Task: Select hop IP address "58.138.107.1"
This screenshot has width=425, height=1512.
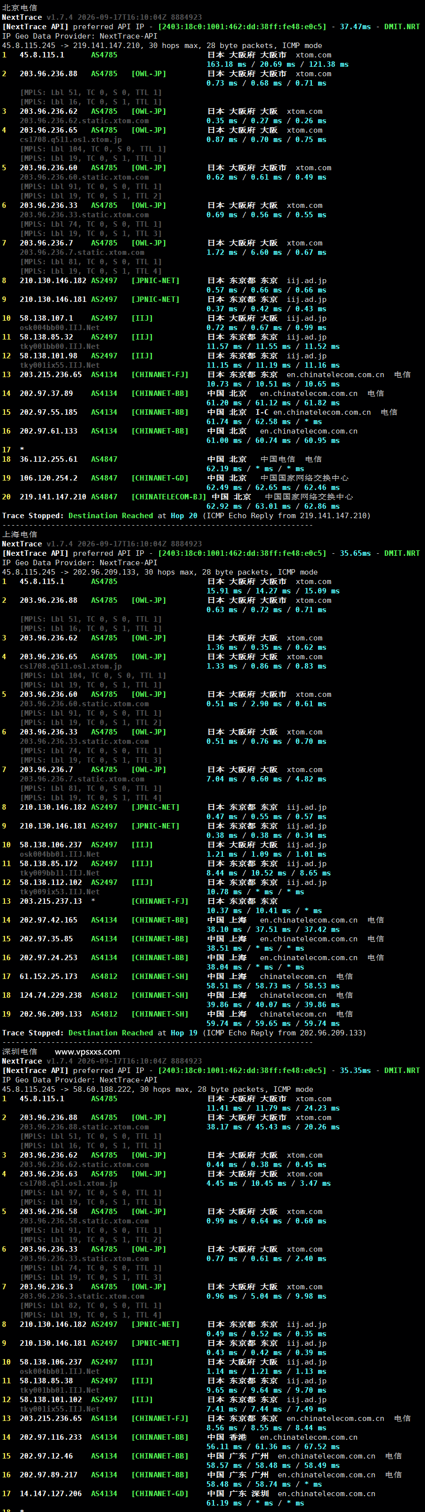Action: pos(46,318)
